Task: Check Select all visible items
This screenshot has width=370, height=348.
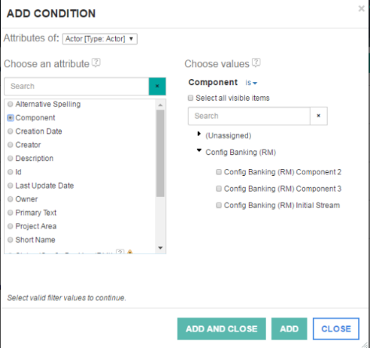Action: pos(191,98)
